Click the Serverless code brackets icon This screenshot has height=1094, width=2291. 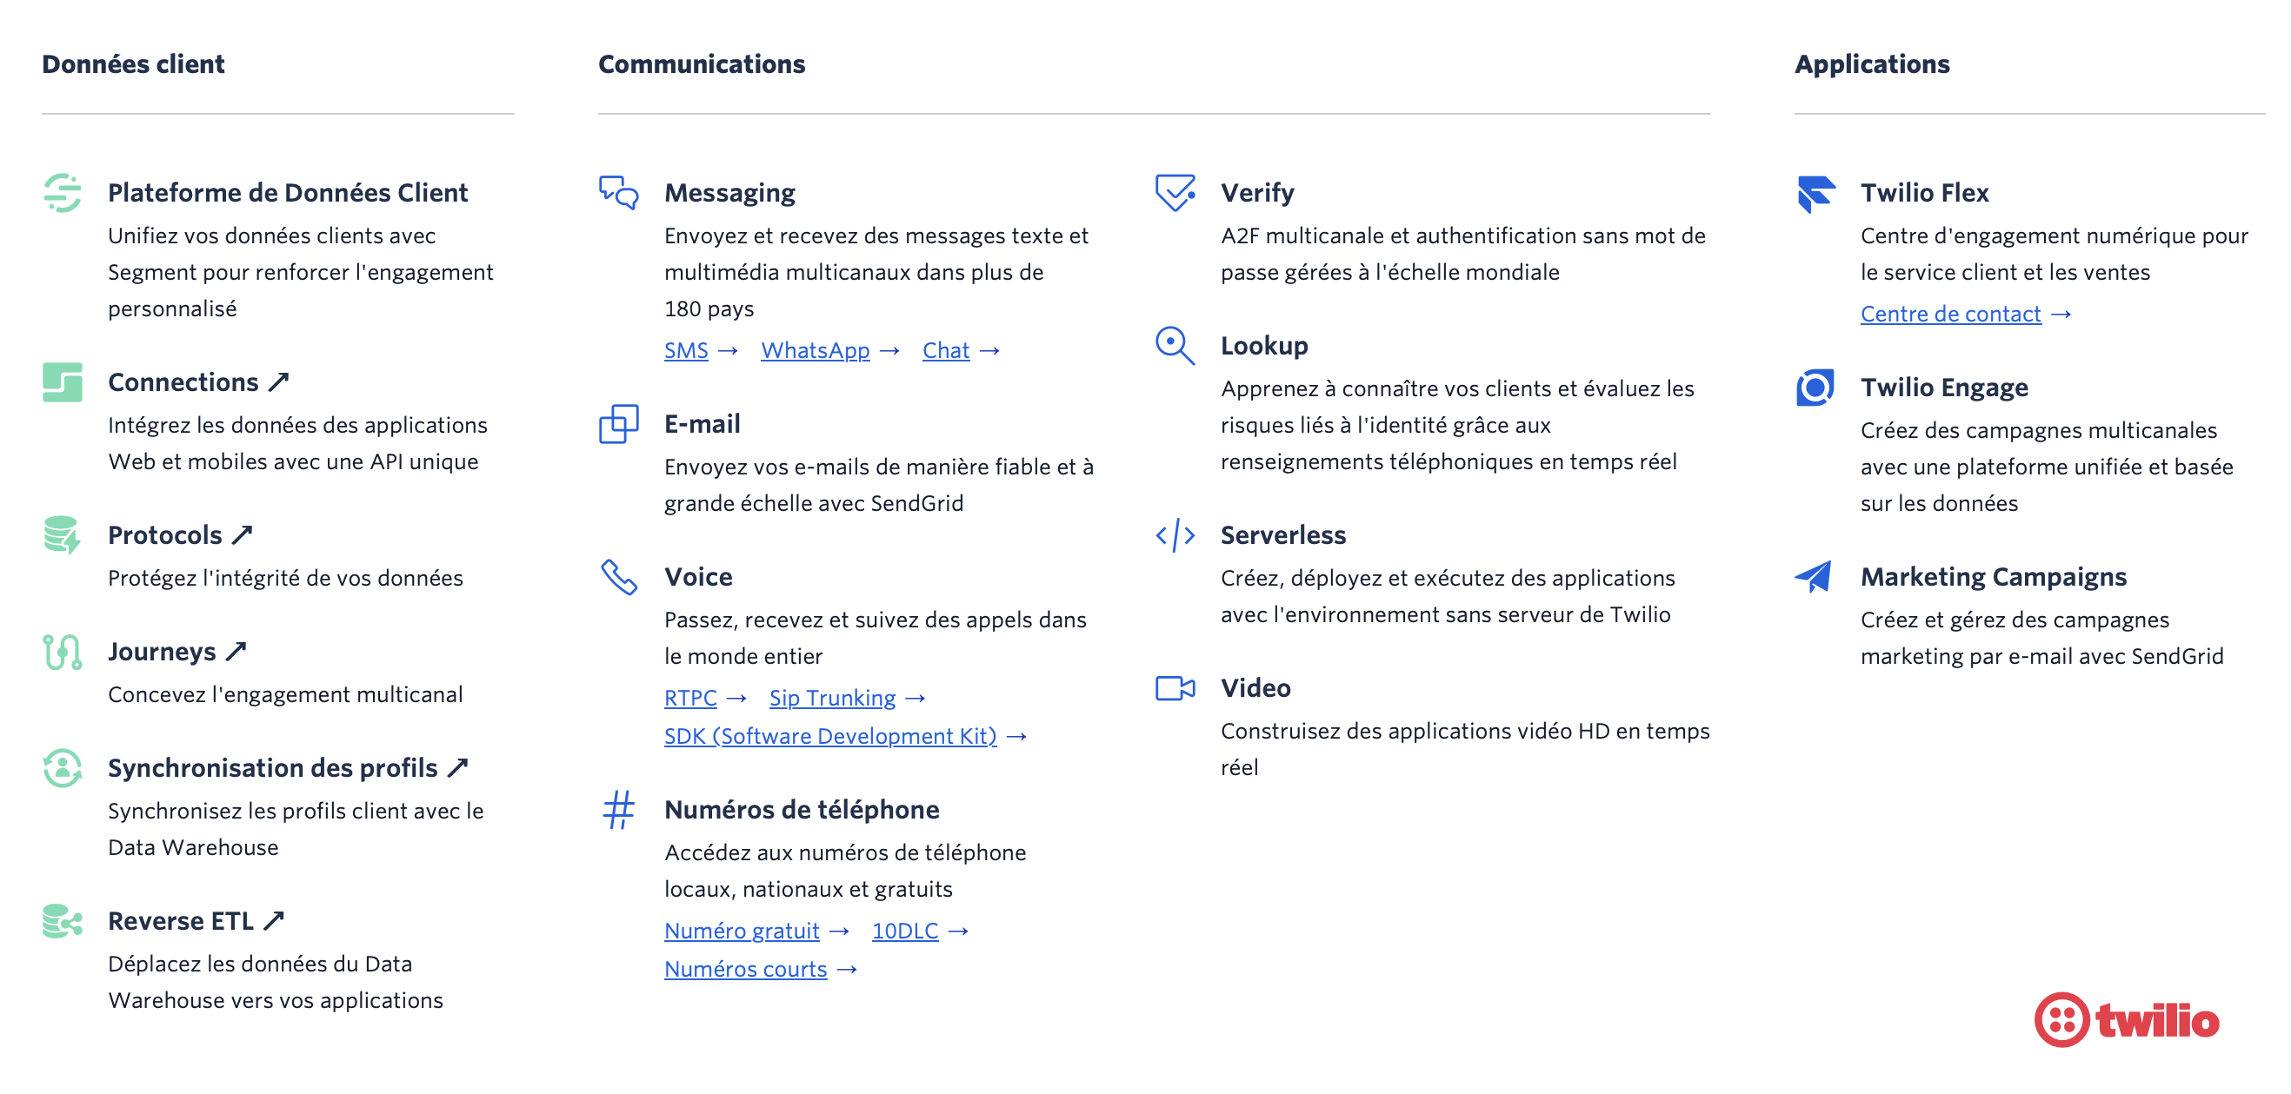pyautogui.click(x=1175, y=535)
